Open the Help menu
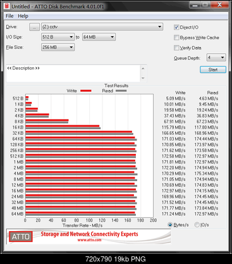The height and width of the screenshot is (264, 232). (23, 16)
